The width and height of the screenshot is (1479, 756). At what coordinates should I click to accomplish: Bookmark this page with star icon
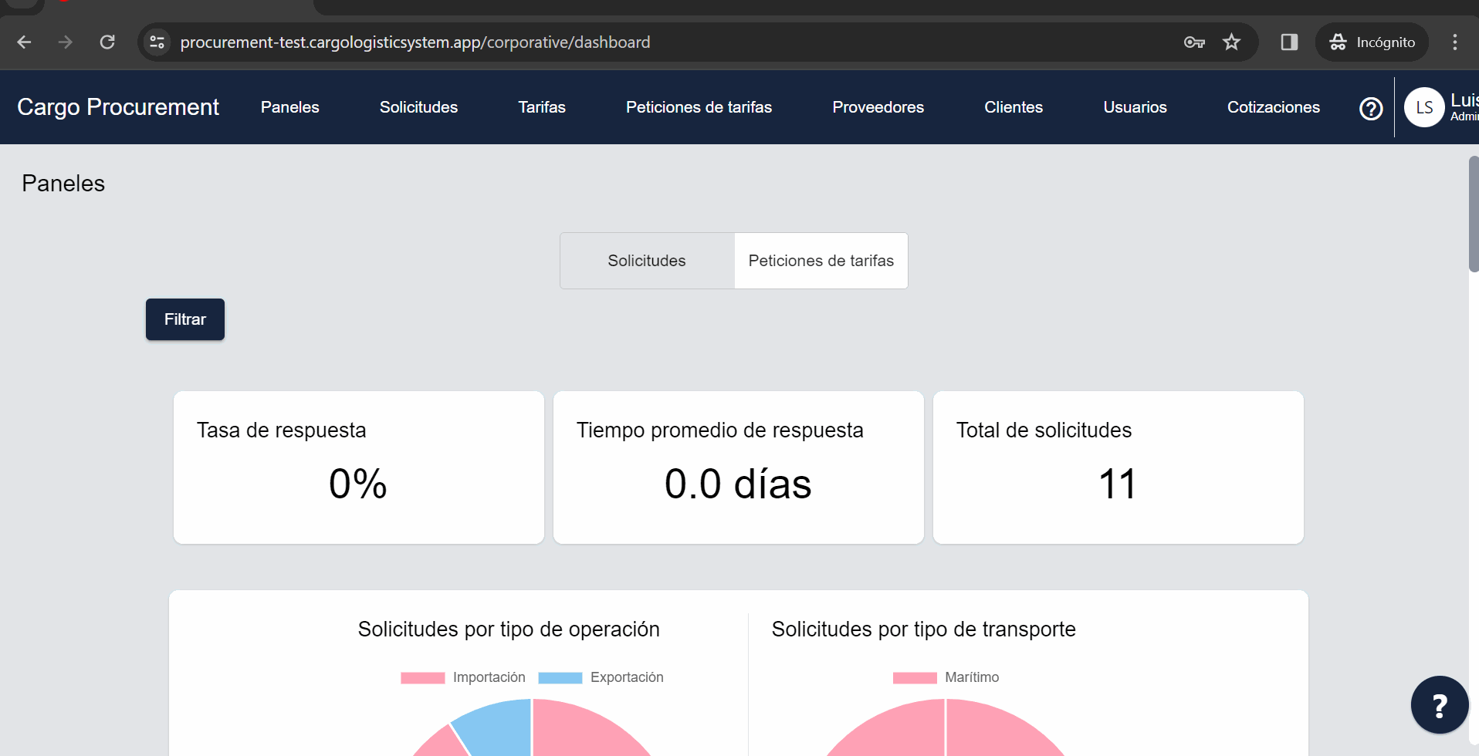(1231, 42)
